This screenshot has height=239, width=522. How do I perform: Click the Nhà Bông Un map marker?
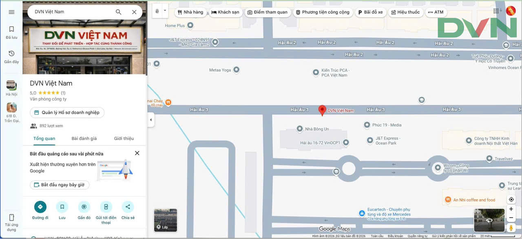(300, 129)
